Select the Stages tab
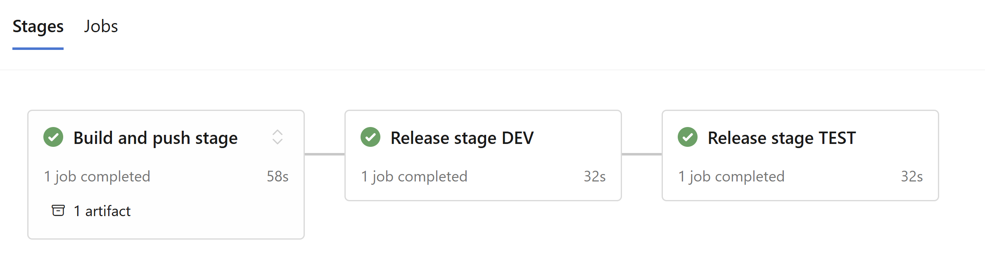 click(38, 26)
